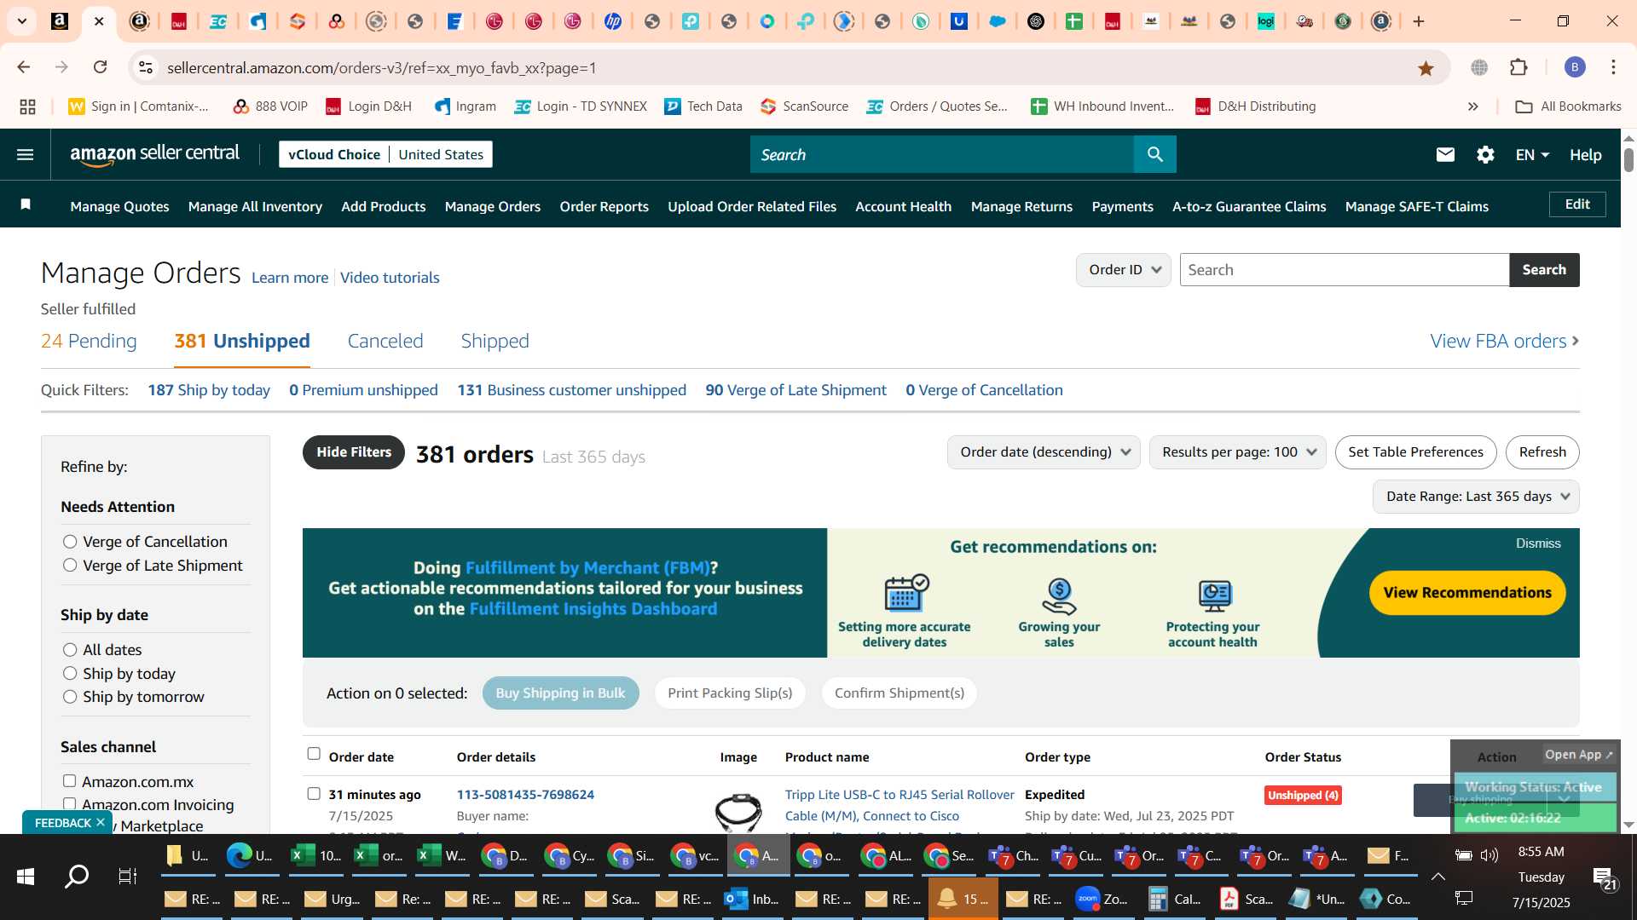Image resolution: width=1637 pixels, height=920 pixels.
Task: Open the Chrome extensions puzzle icon
Action: point(1518,67)
